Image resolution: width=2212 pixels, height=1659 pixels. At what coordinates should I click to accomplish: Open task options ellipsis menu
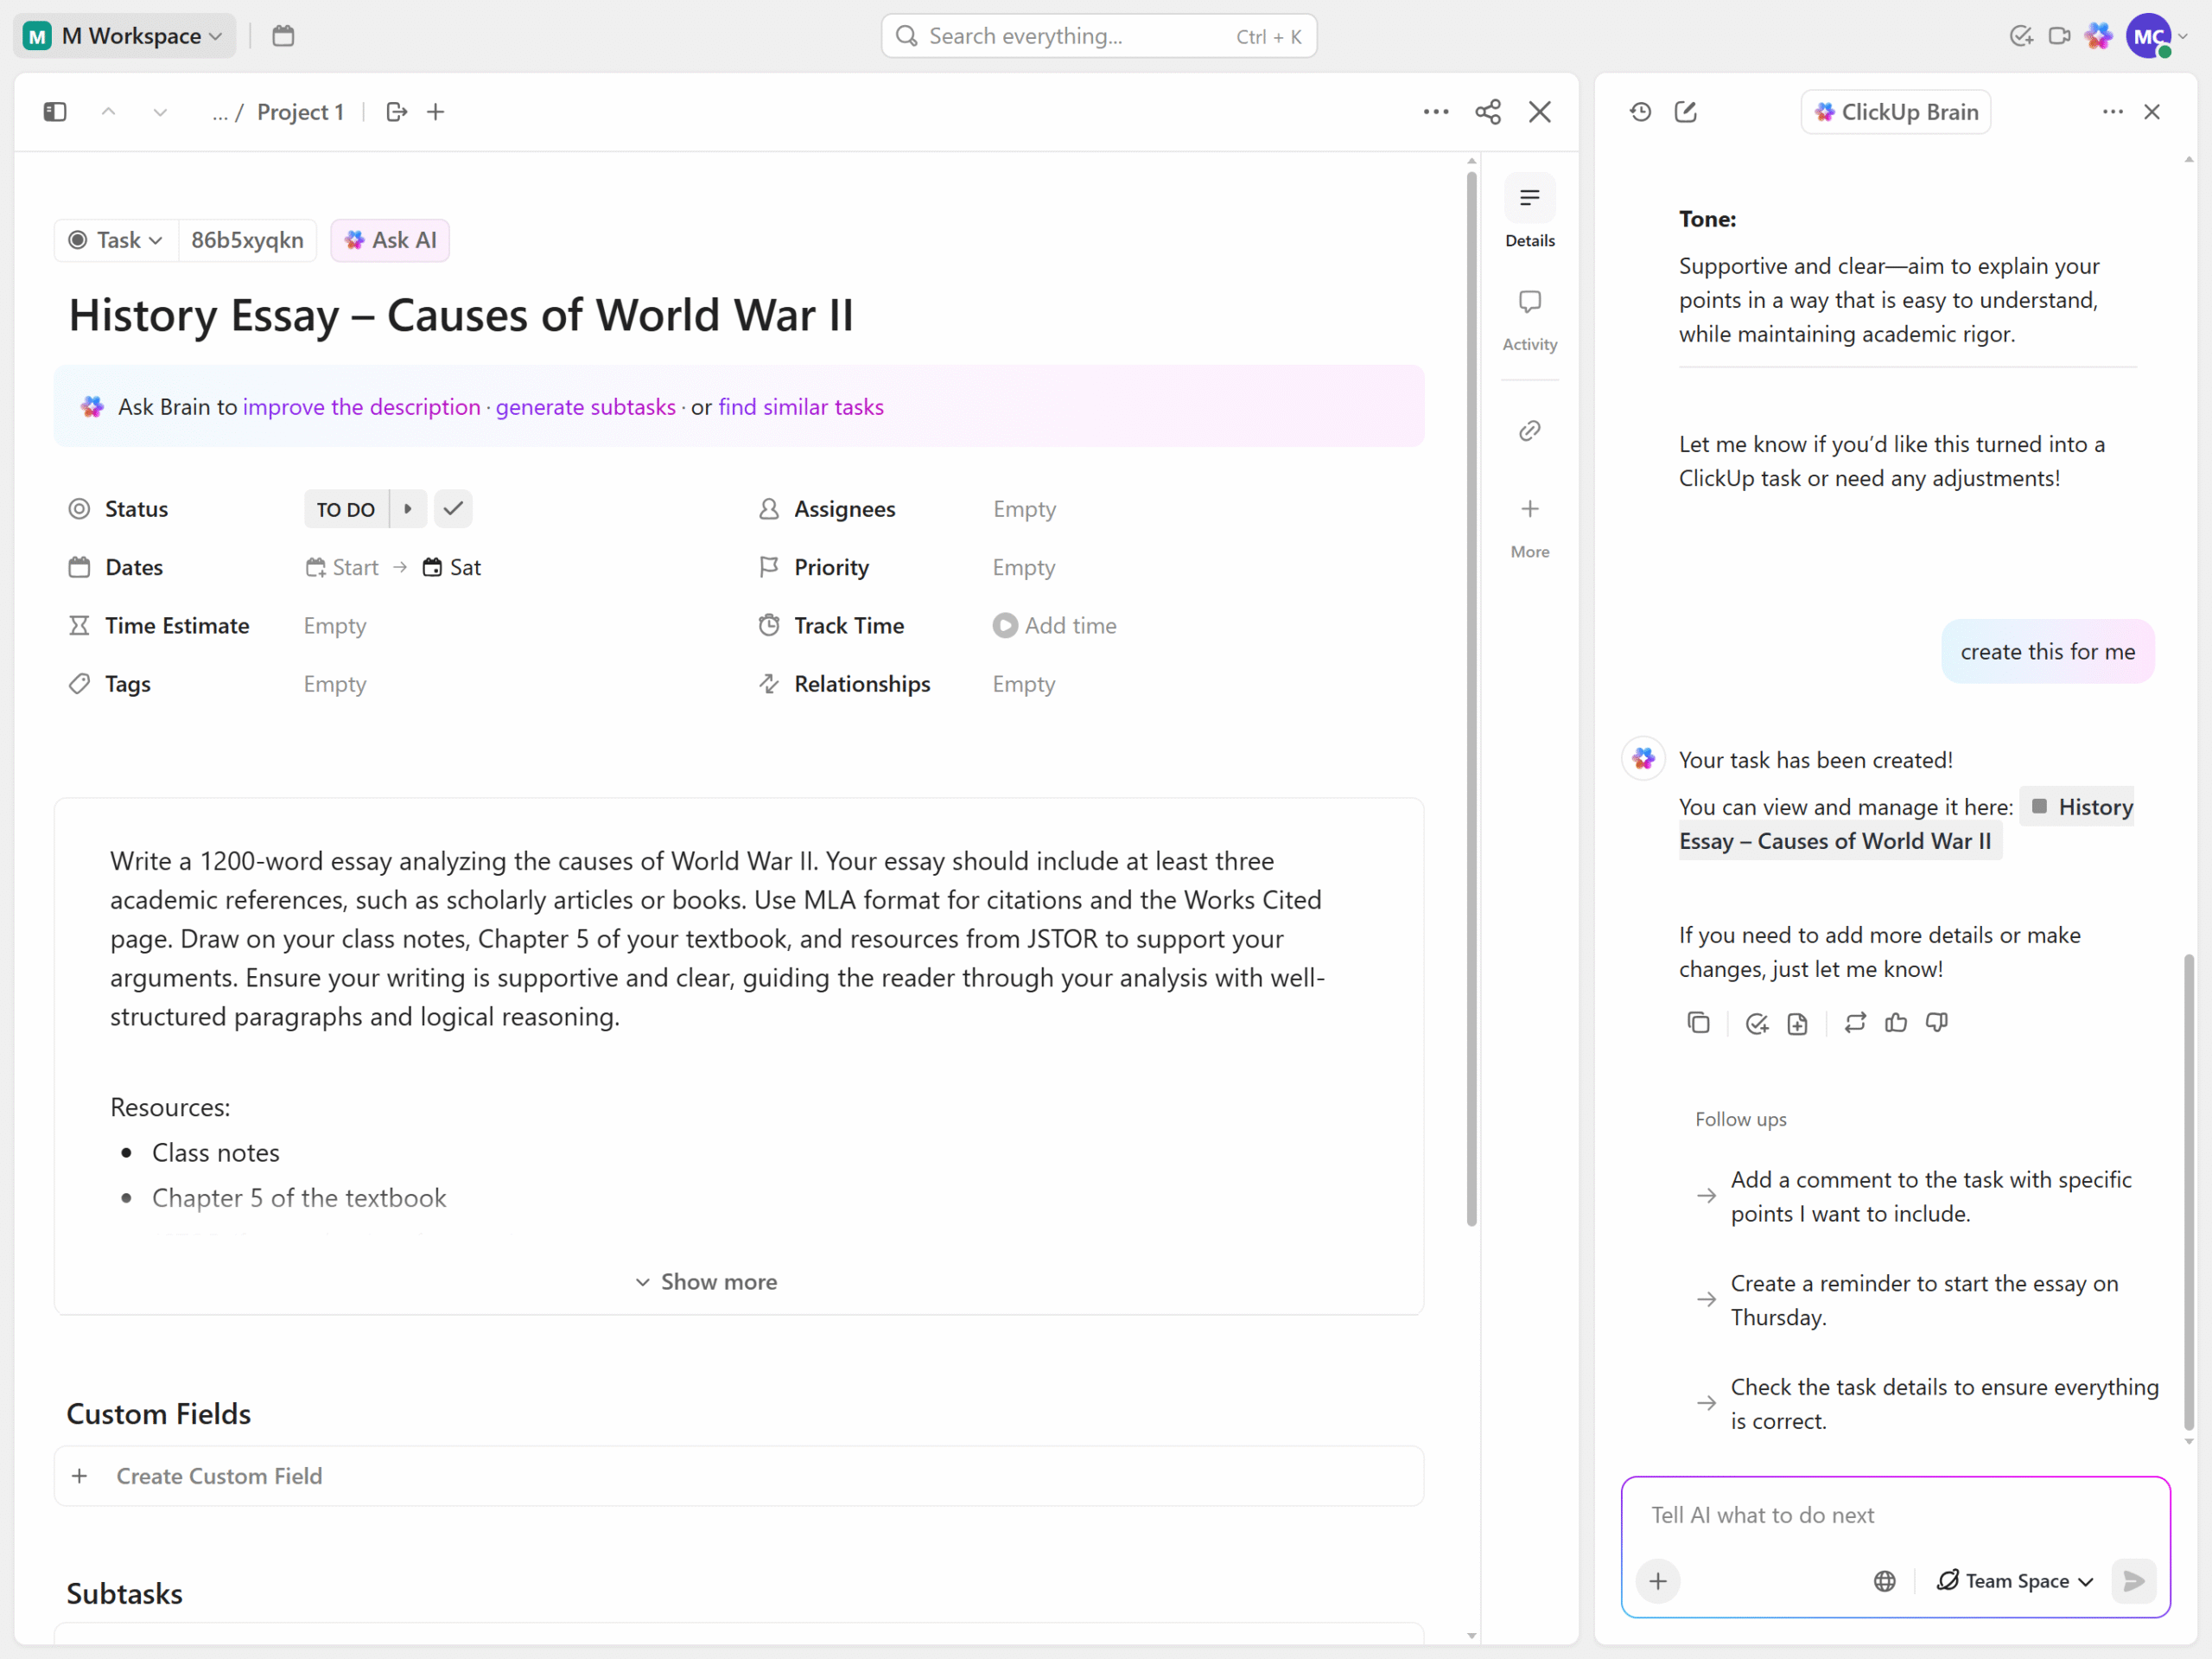click(1436, 112)
